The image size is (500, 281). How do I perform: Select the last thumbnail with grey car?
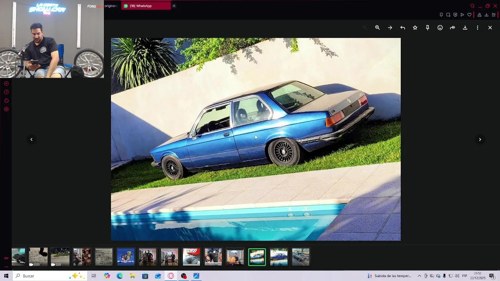pos(301,257)
